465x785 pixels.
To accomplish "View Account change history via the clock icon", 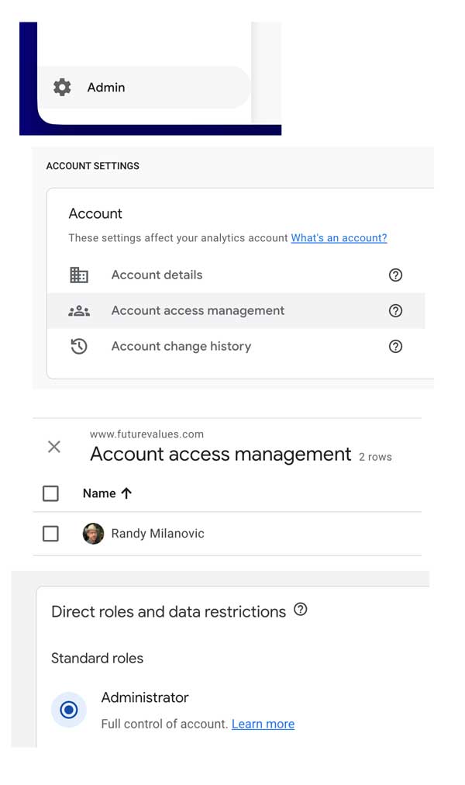I will pos(77,346).
